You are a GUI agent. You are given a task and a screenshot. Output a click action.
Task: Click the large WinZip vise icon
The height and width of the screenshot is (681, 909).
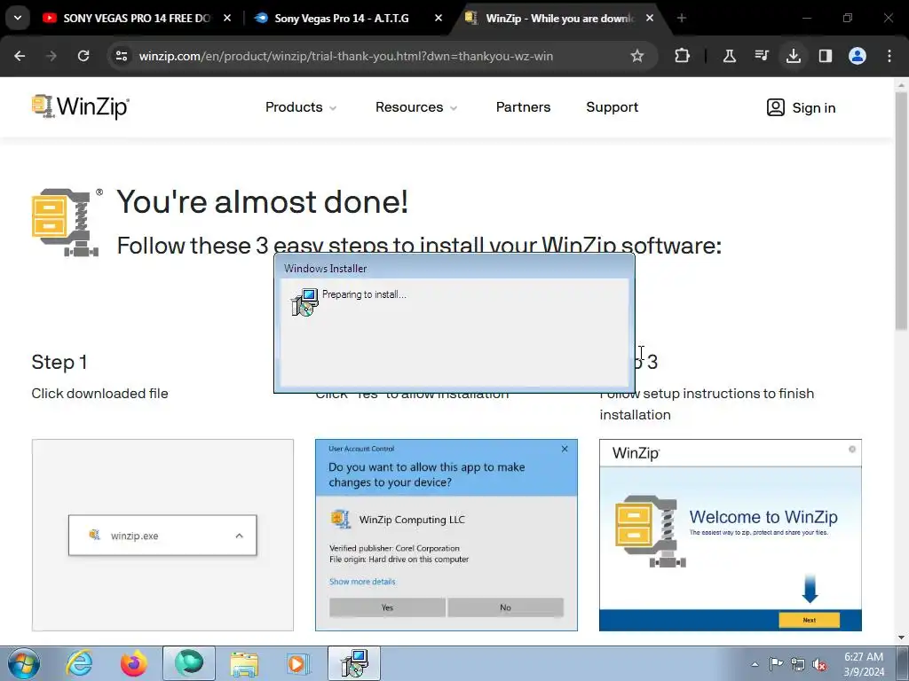tap(65, 223)
